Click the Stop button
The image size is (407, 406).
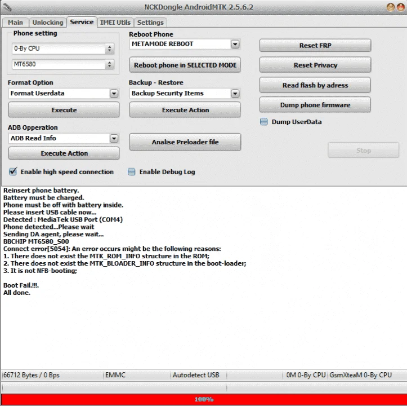click(x=364, y=151)
